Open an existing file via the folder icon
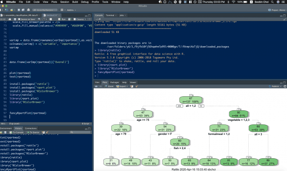This screenshot has width=287, height=171. point(11,10)
